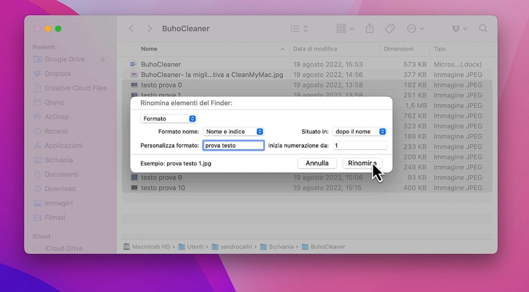Open the Formato nome dropdown
This screenshot has width=529, height=292.
pos(233,132)
